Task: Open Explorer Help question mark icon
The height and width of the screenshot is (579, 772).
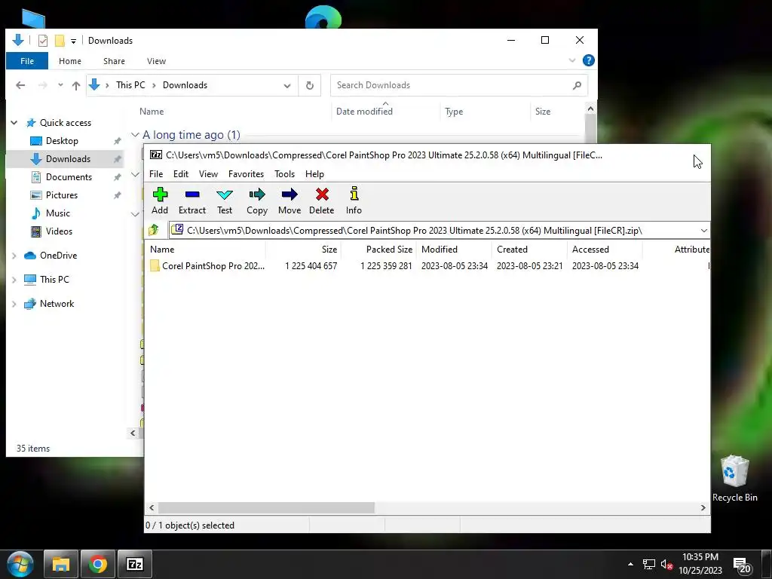Action: coord(588,60)
